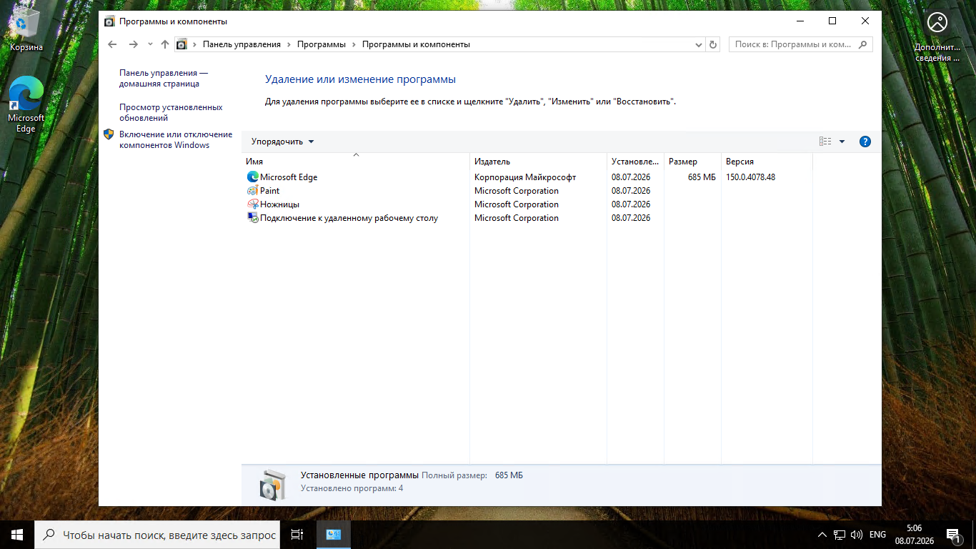This screenshot has height=549, width=976.
Task: Show hidden tray icons chevron
Action: click(822, 535)
